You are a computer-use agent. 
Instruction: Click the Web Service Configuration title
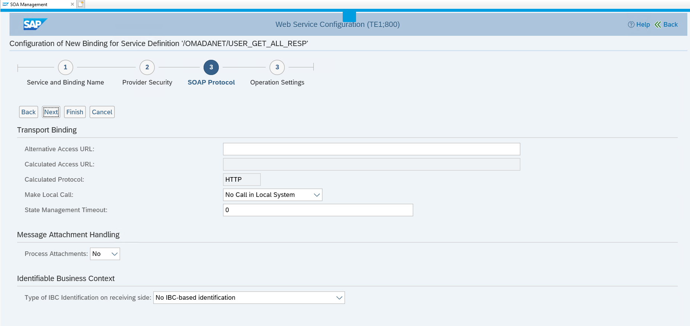coord(338,24)
